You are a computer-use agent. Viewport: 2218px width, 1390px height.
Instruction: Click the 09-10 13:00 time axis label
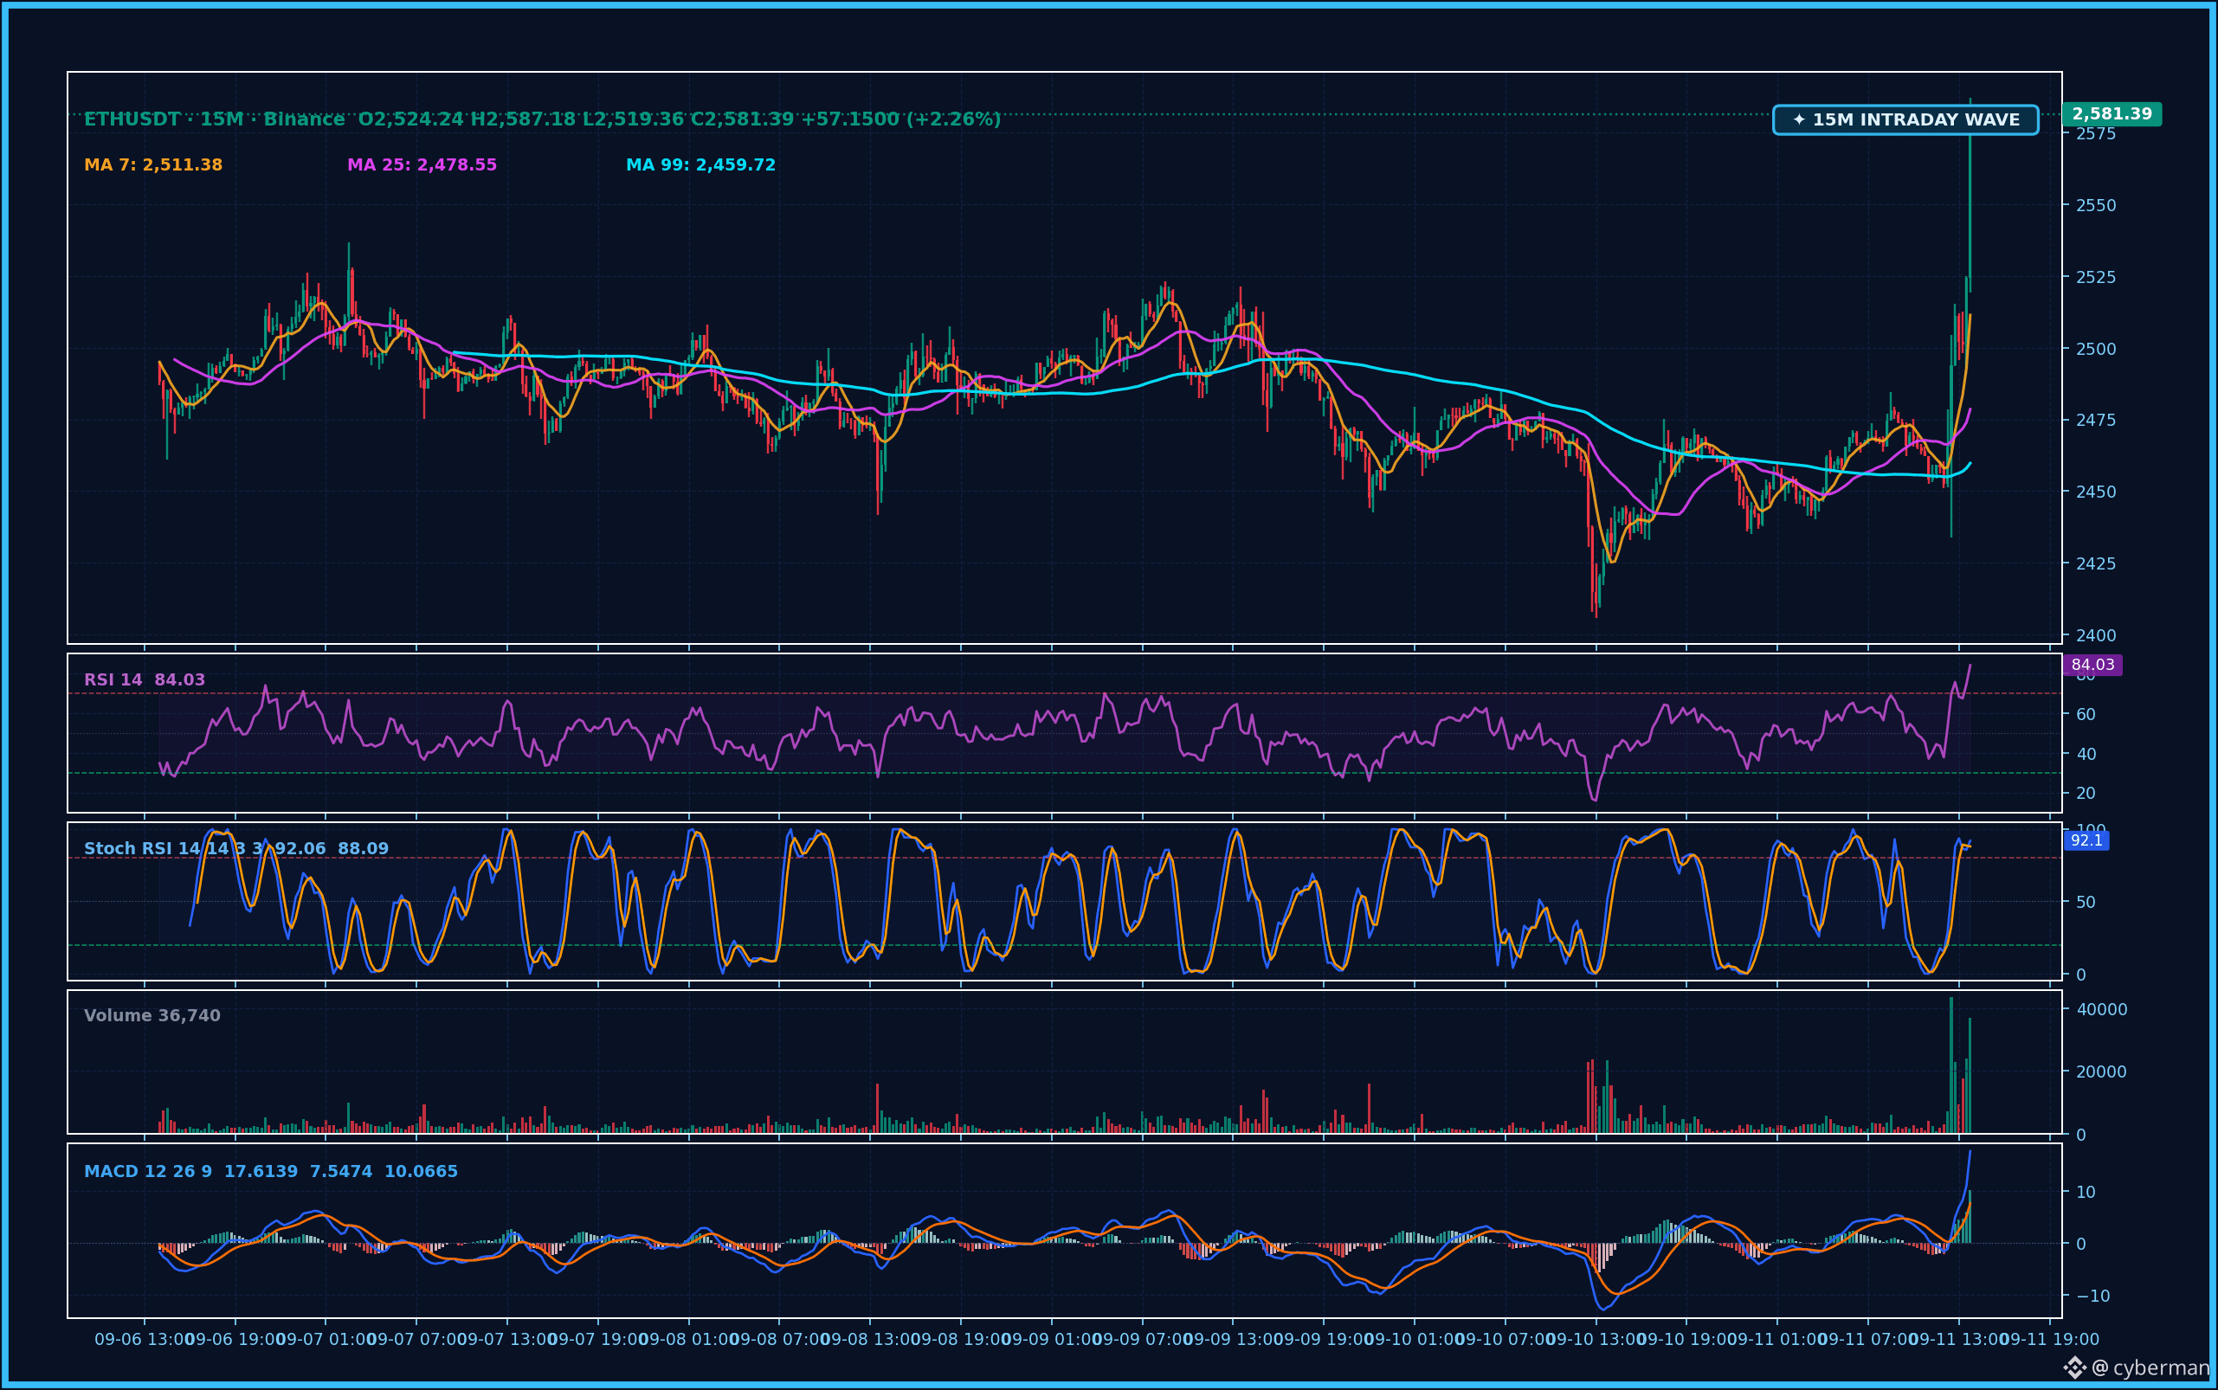pyautogui.click(x=1596, y=1340)
